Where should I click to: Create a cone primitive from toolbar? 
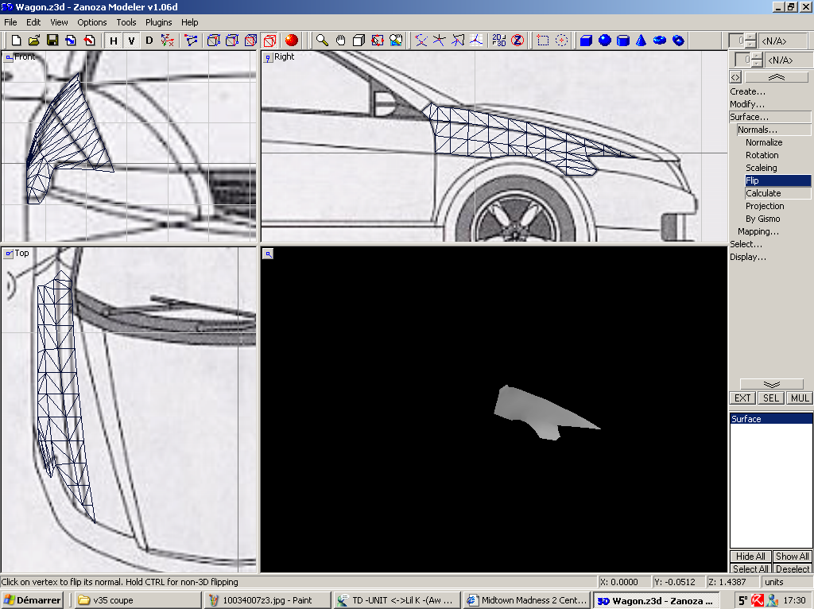(642, 40)
